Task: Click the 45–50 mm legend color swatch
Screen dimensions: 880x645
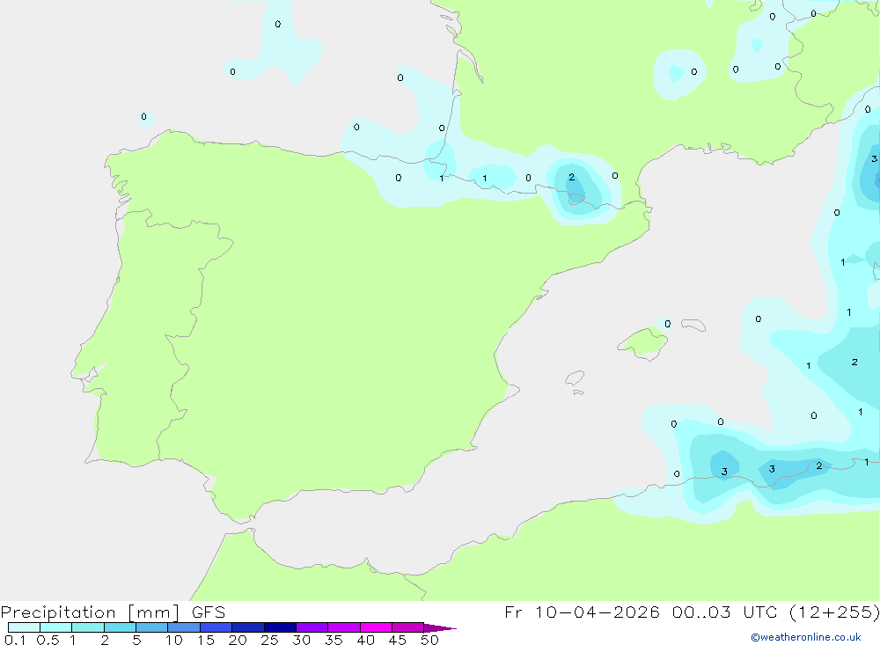Action: tap(407, 627)
